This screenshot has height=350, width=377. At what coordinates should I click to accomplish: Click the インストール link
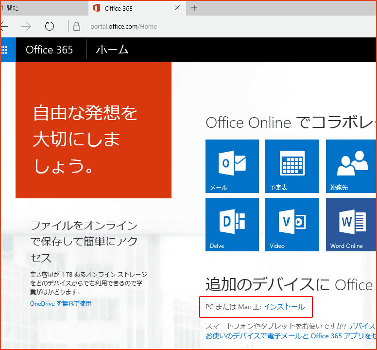click(284, 307)
